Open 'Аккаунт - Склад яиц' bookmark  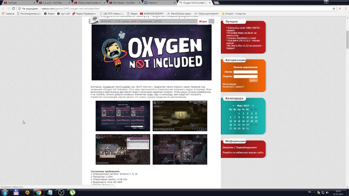click(234, 14)
